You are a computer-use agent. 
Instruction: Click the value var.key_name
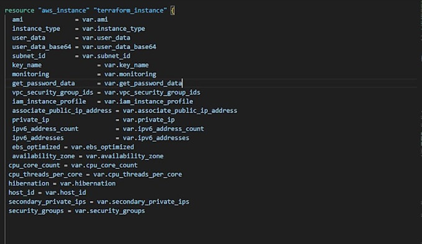pyautogui.click(x=127, y=65)
